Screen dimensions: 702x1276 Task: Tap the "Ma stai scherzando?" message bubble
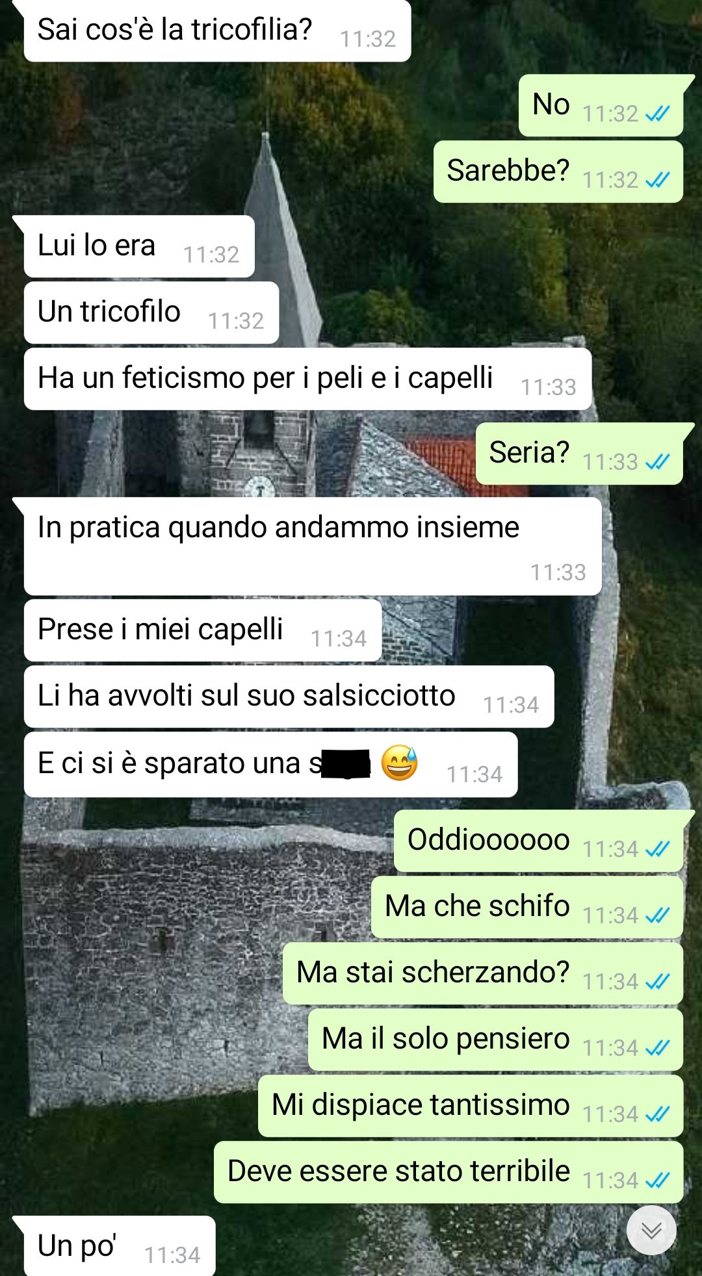coord(482,973)
